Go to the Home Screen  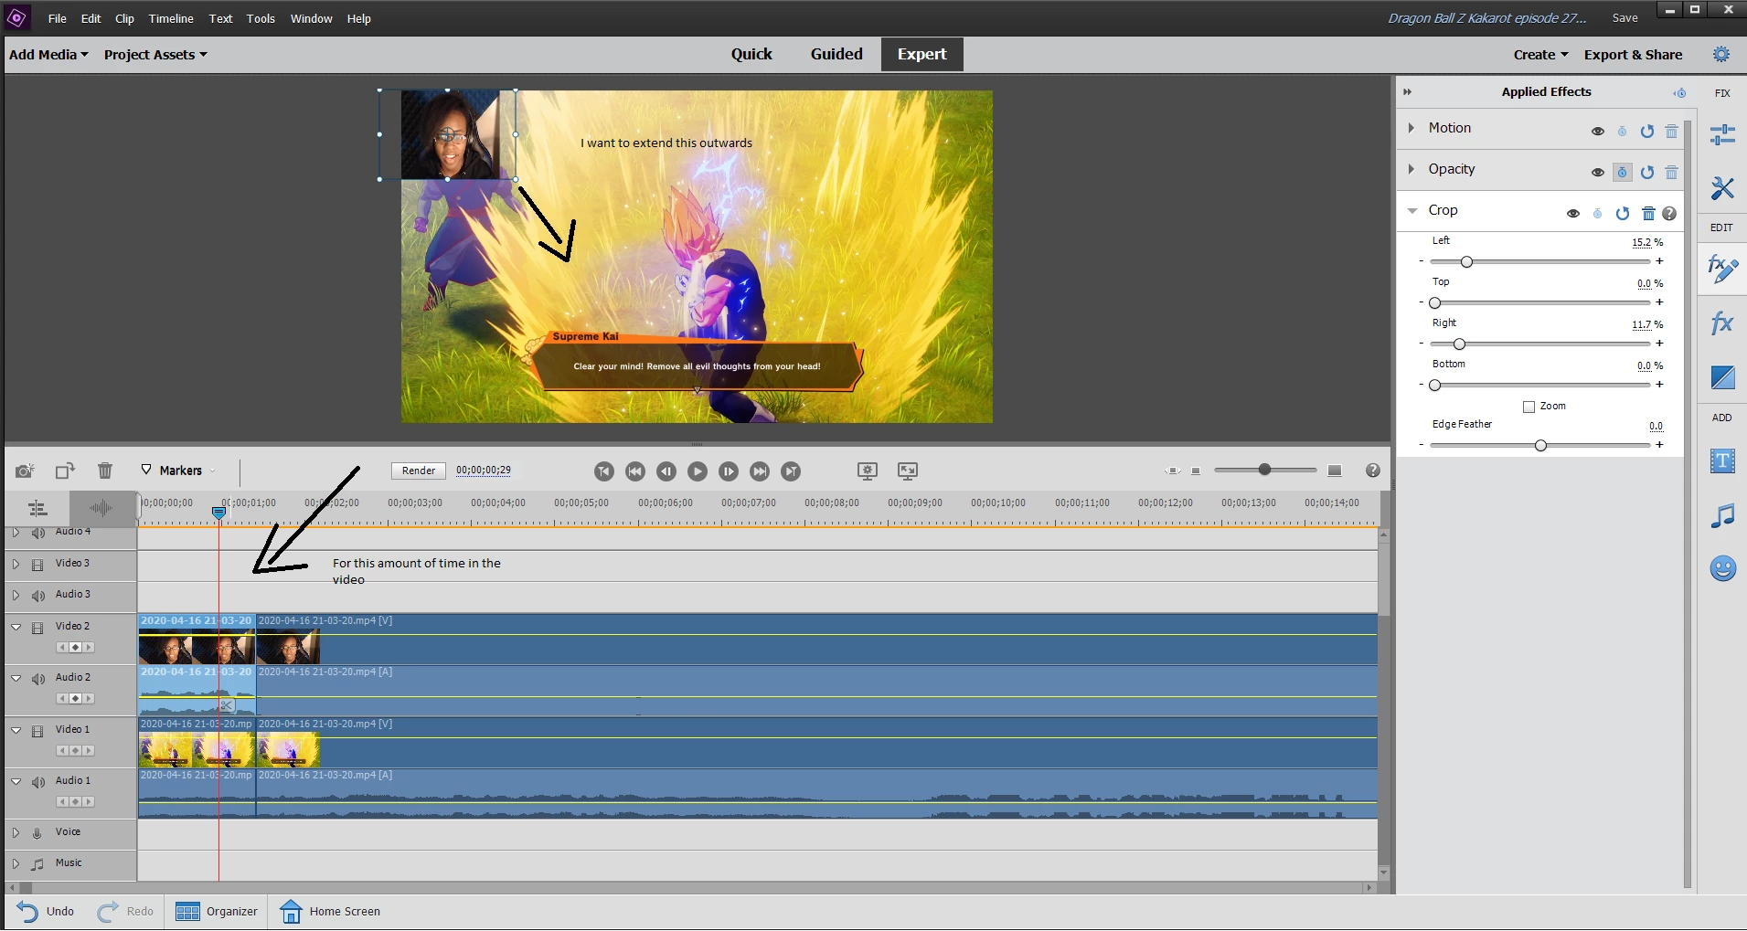(x=330, y=911)
